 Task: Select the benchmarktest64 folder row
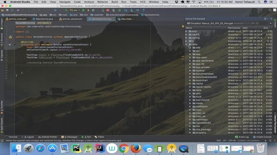(229, 77)
